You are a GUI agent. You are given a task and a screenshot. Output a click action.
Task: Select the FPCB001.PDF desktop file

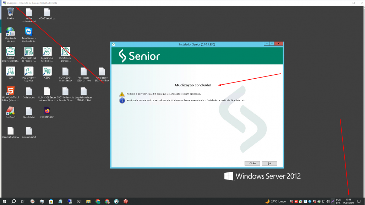pyautogui.click(x=47, y=113)
